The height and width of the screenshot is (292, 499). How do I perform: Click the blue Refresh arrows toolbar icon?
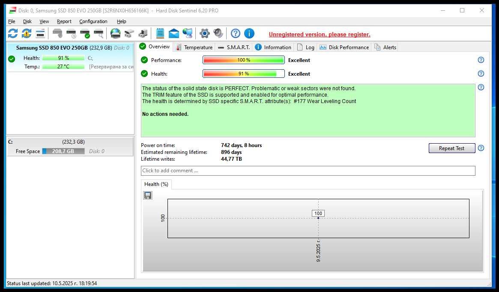13,33
